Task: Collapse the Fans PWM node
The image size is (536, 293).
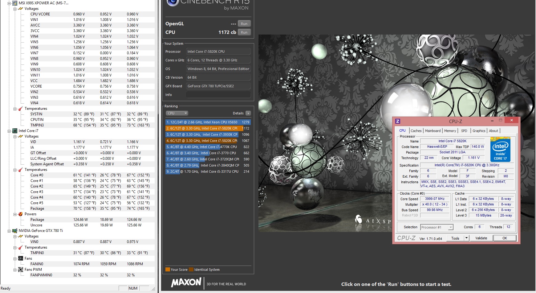Action: tap(15, 270)
